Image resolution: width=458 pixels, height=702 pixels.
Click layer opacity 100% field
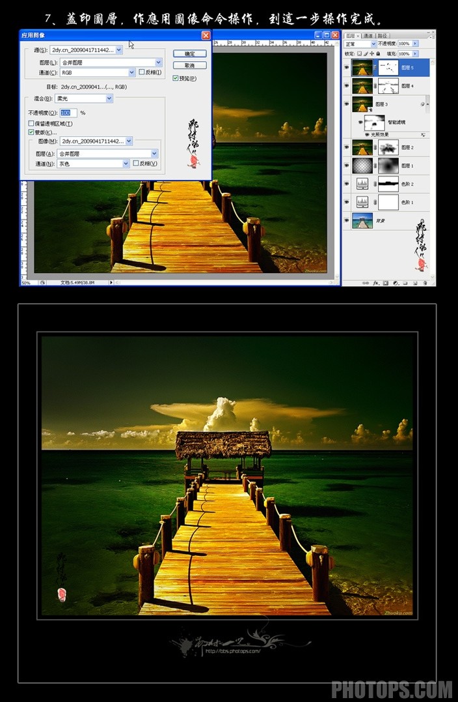click(405, 44)
